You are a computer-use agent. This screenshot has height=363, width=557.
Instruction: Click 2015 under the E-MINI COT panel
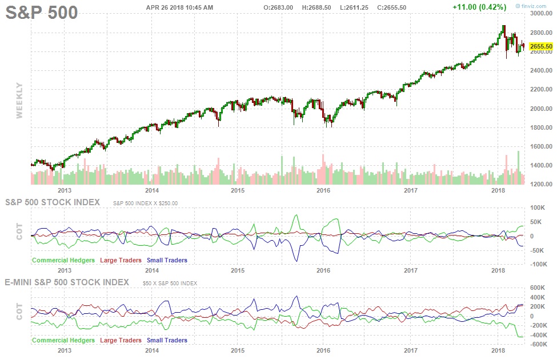[238, 350]
